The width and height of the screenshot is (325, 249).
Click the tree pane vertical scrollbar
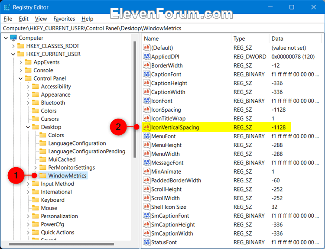pyautogui.click(x=135, y=100)
